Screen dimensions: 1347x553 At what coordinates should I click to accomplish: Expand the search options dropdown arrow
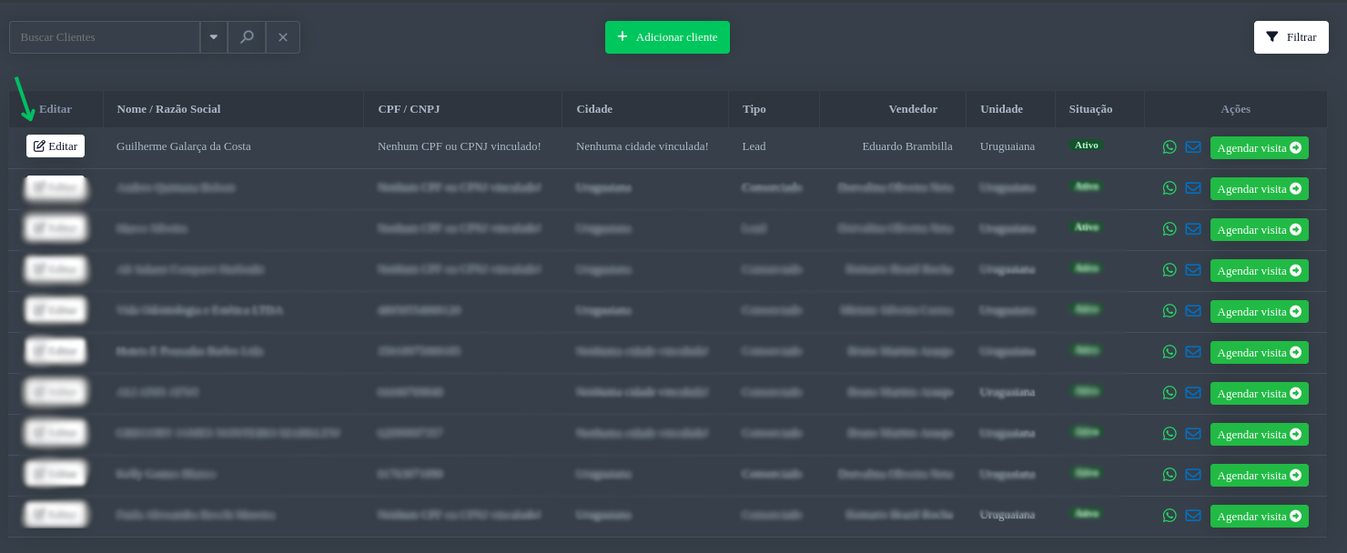tap(214, 37)
